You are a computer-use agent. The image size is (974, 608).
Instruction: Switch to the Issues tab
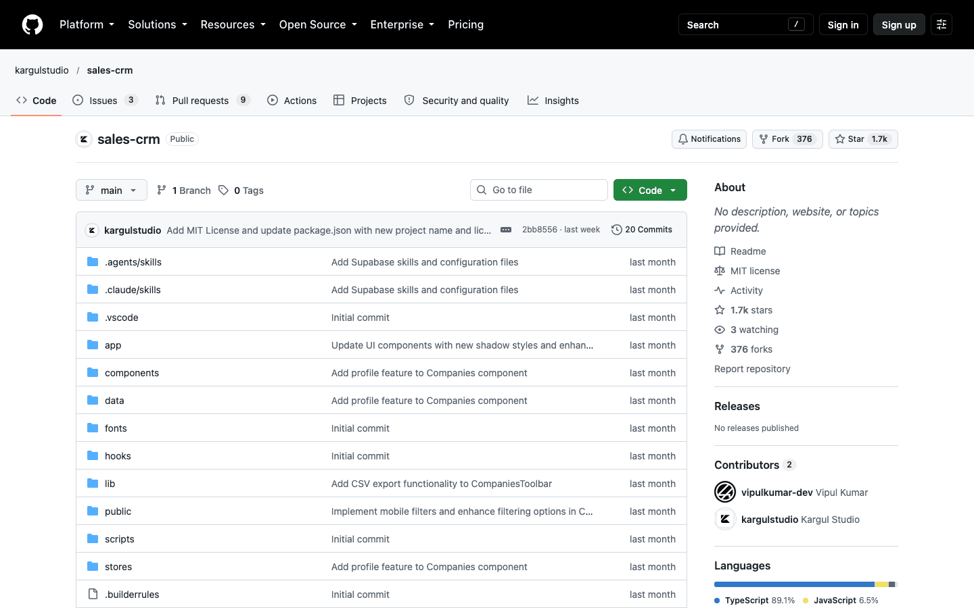105,101
